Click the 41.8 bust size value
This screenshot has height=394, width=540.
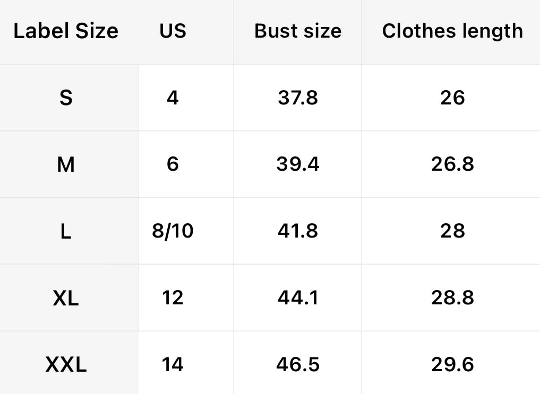tap(297, 231)
